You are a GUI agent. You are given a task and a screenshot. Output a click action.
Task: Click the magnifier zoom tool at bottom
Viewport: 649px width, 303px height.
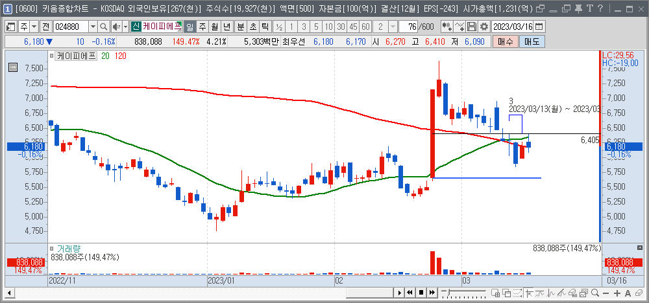[595, 293]
